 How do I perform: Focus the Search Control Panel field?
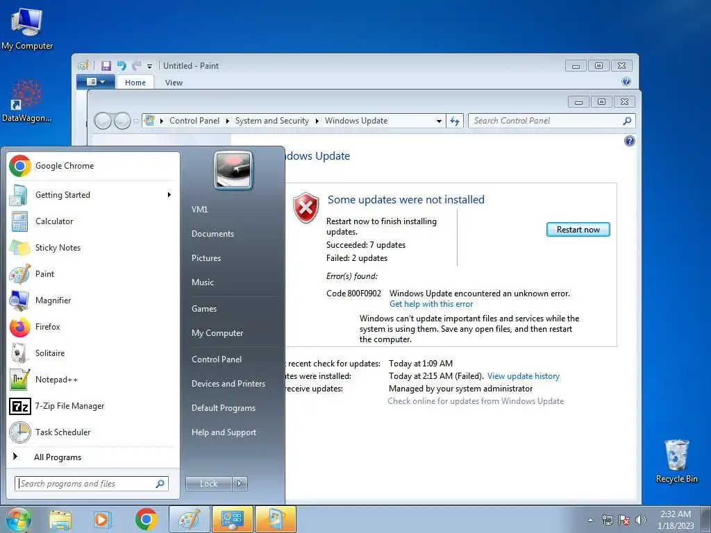point(551,121)
